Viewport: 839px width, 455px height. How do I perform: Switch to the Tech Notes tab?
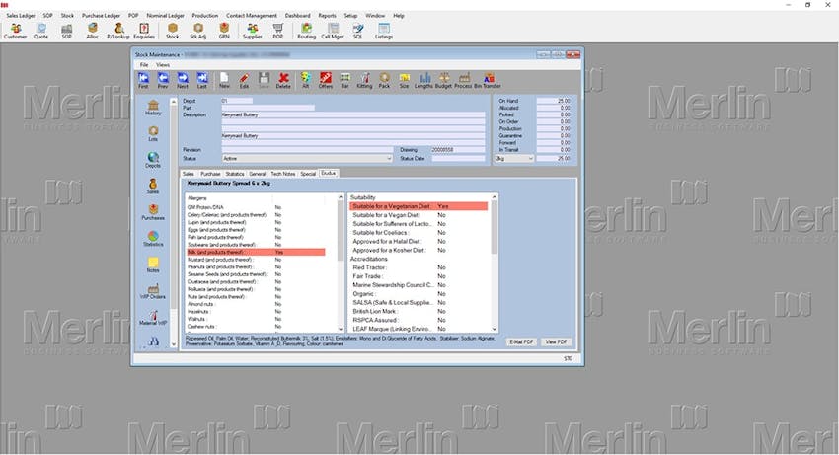pos(283,174)
